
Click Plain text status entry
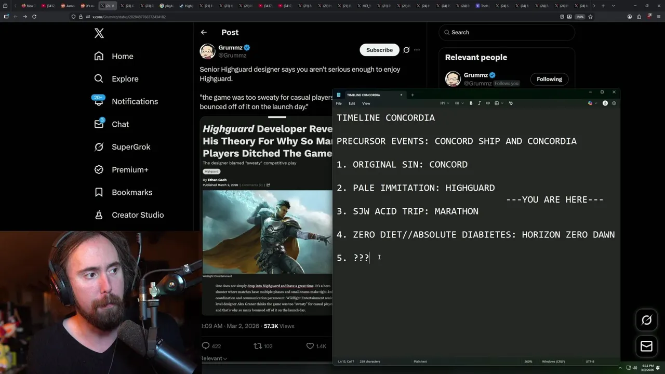420,362
